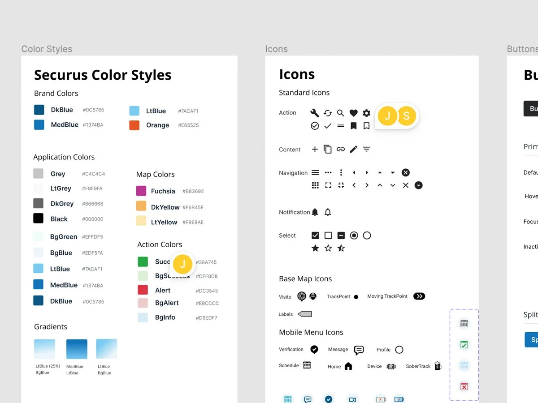This screenshot has height=403, width=538.
Task: Toggle the checked checkbox icon in Select
Action: (x=315, y=235)
